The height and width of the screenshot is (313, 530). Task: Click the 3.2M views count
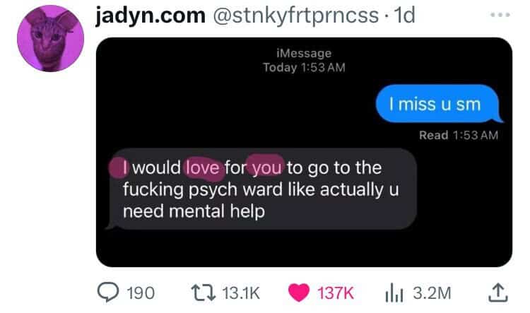(432, 293)
